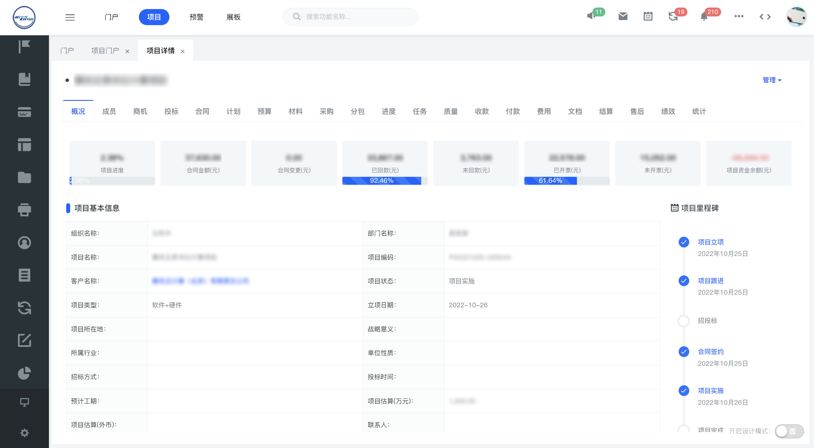Open the 统计 project tab

coord(699,111)
